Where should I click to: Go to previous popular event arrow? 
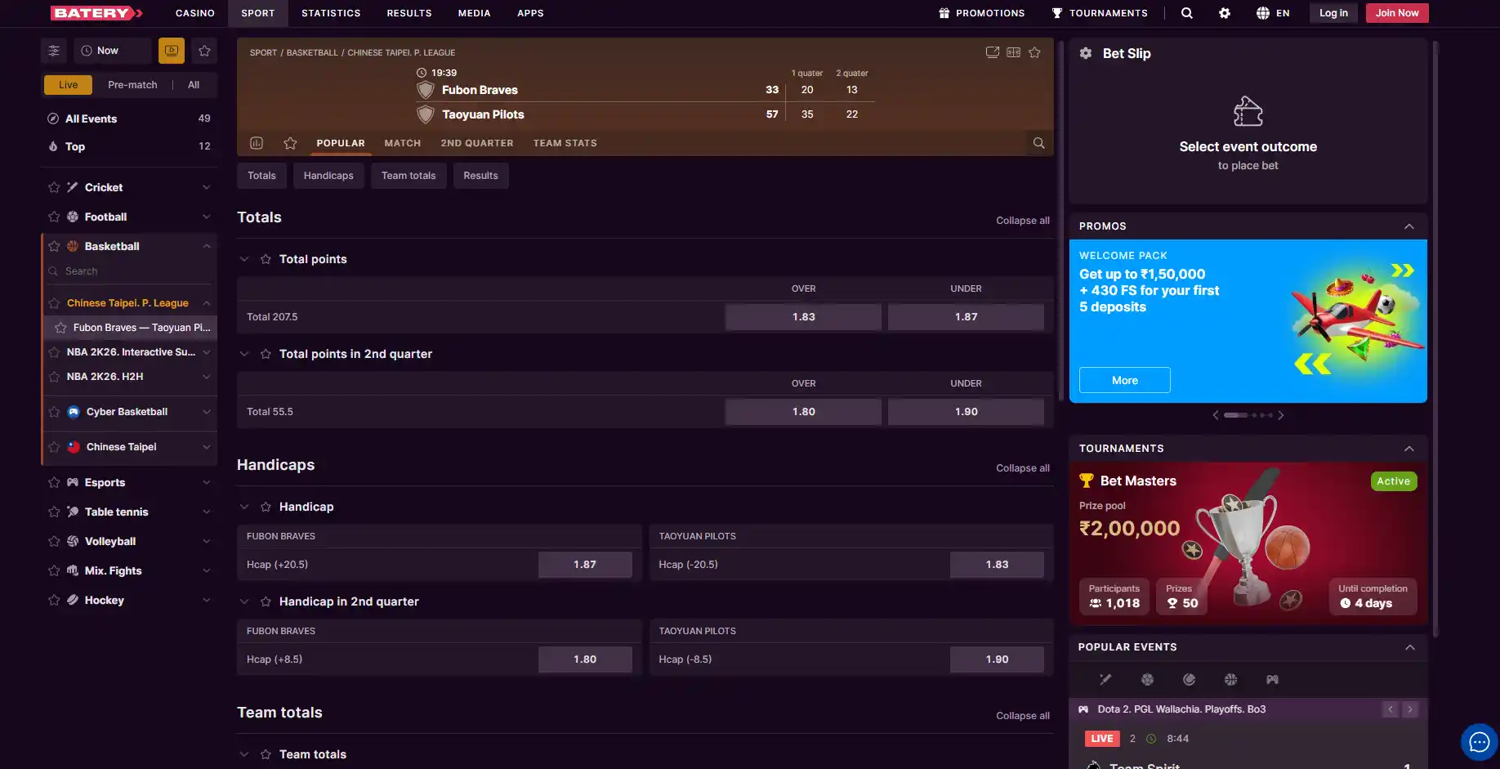(x=1391, y=709)
